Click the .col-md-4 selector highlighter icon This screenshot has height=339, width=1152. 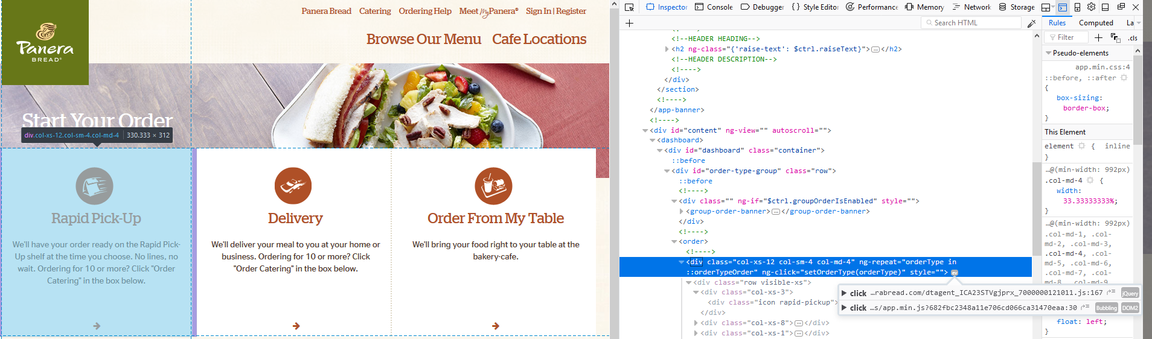(x=1090, y=180)
